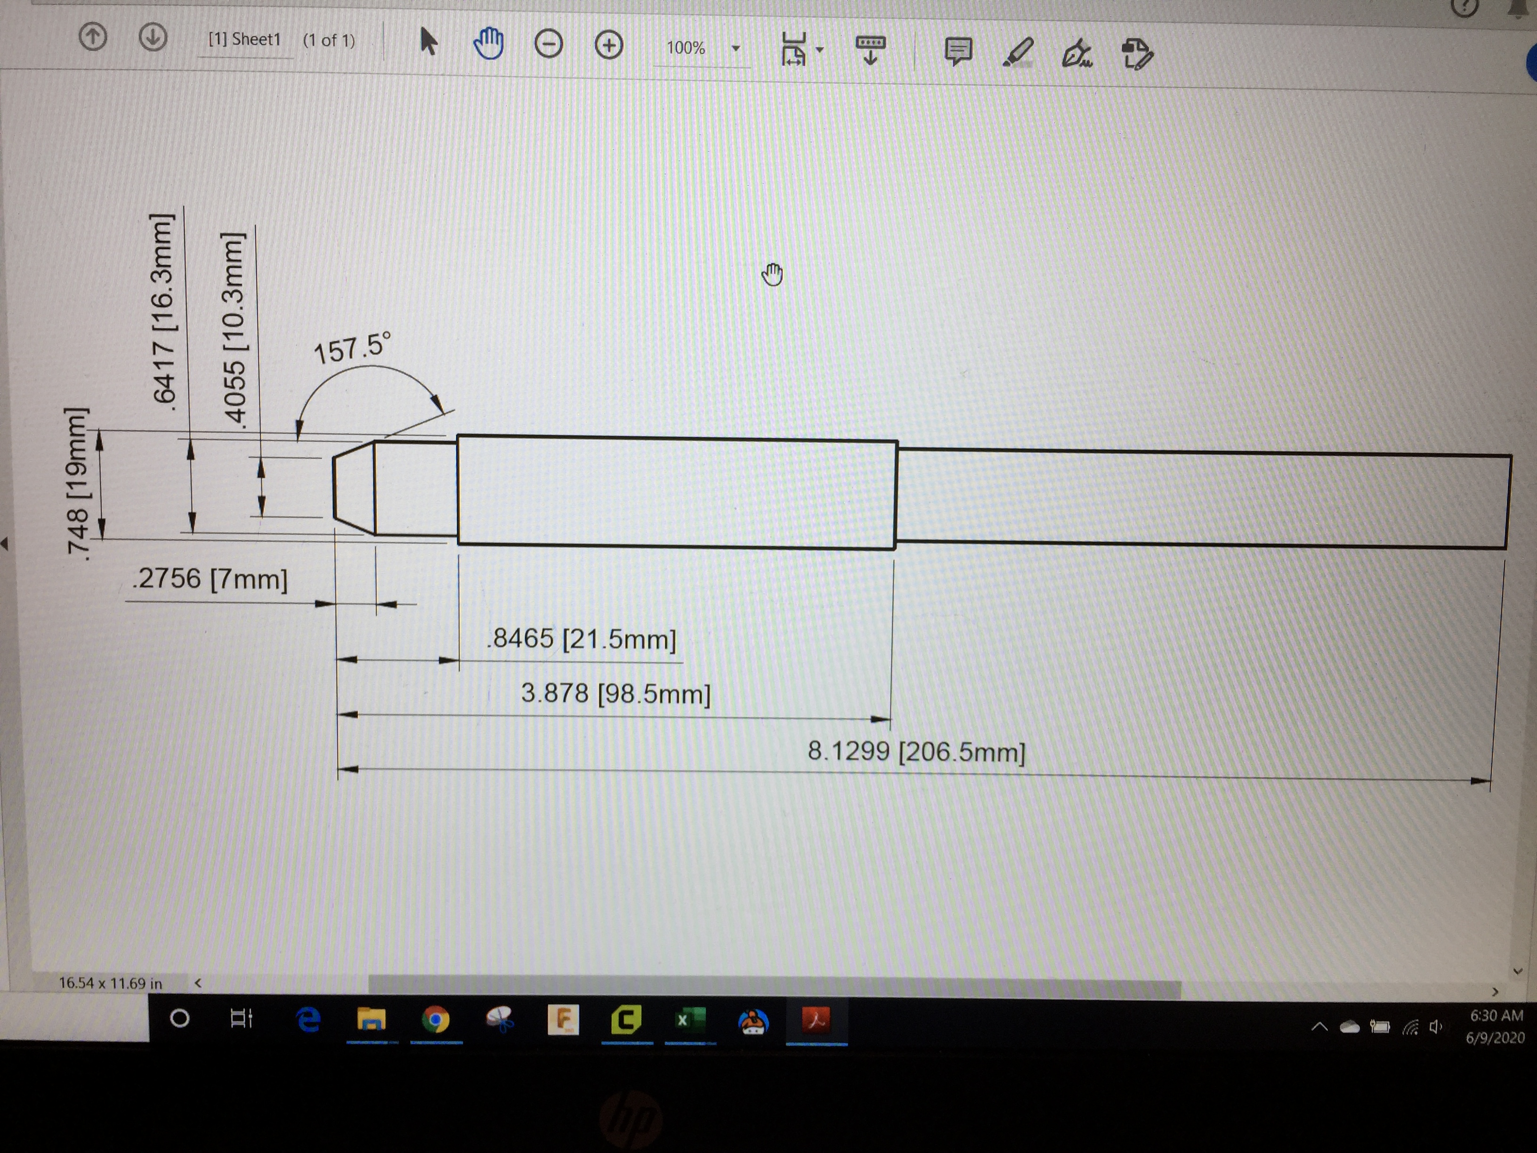The height and width of the screenshot is (1153, 1537).
Task: Choose the arrow selection tool
Action: pos(428,42)
